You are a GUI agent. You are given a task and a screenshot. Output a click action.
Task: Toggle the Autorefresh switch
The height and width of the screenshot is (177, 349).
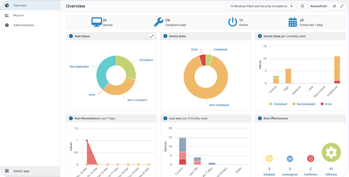pyautogui.click(x=305, y=6)
